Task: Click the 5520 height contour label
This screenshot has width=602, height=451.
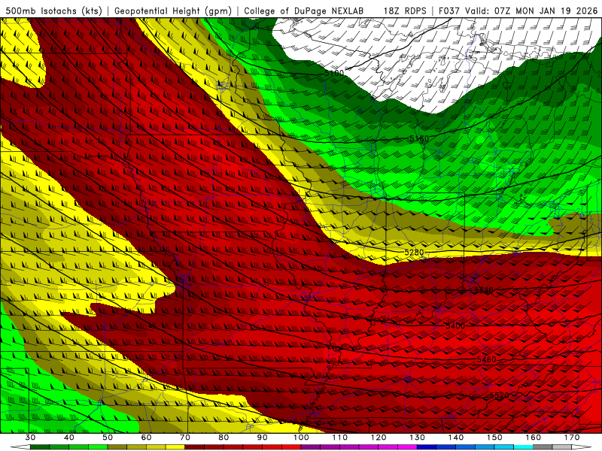Action: click(x=500, y=395)
